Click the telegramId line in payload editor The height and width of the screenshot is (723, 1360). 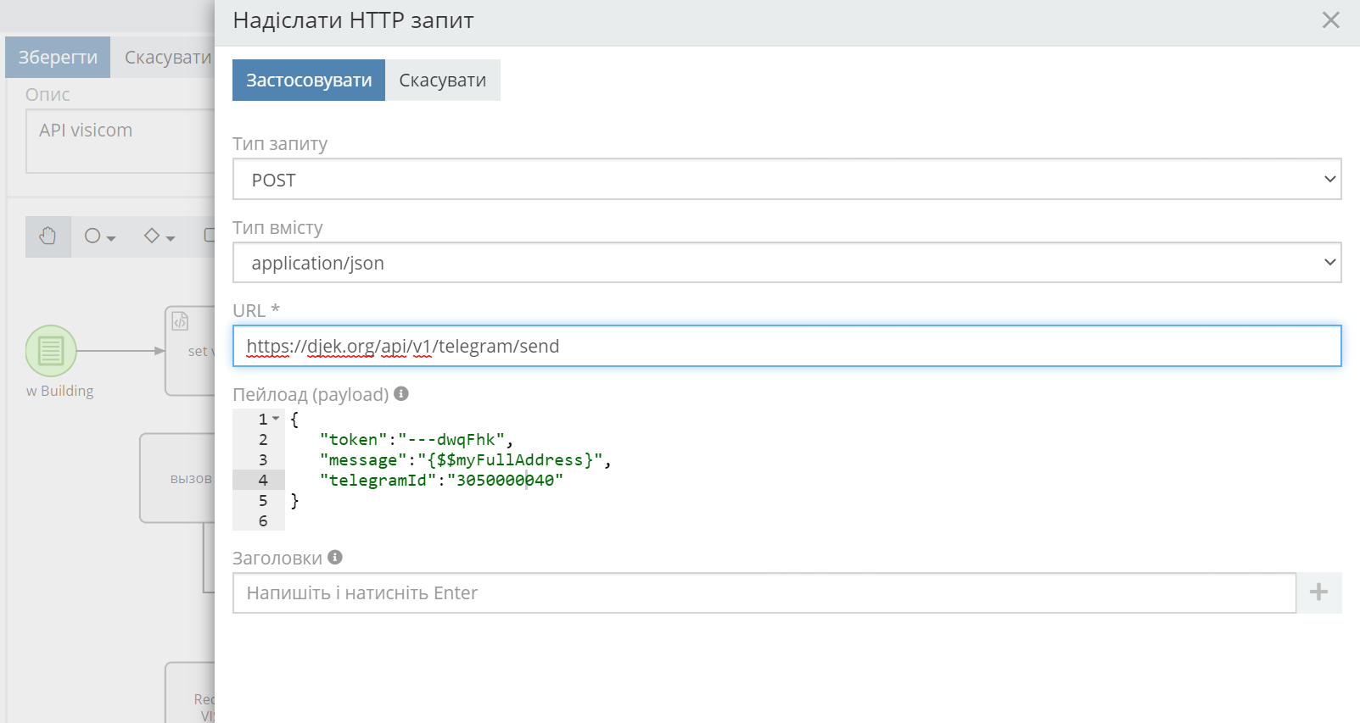pyautogui.click(x=441, y=481)
